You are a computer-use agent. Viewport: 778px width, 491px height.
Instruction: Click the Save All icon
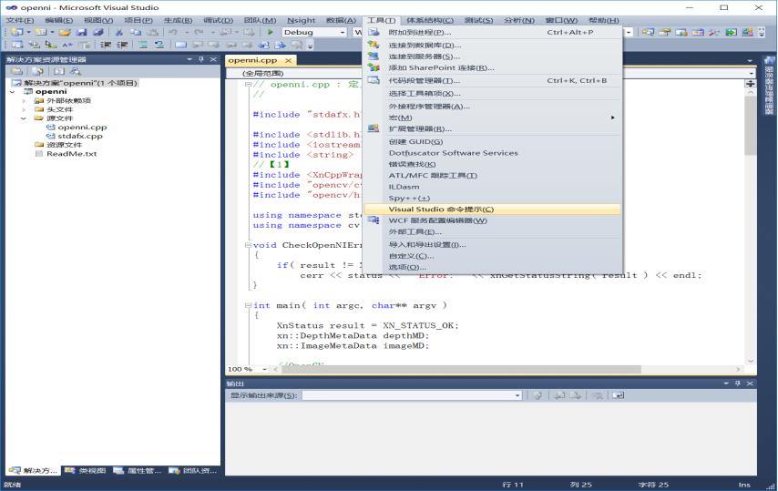tap(97, 32)
